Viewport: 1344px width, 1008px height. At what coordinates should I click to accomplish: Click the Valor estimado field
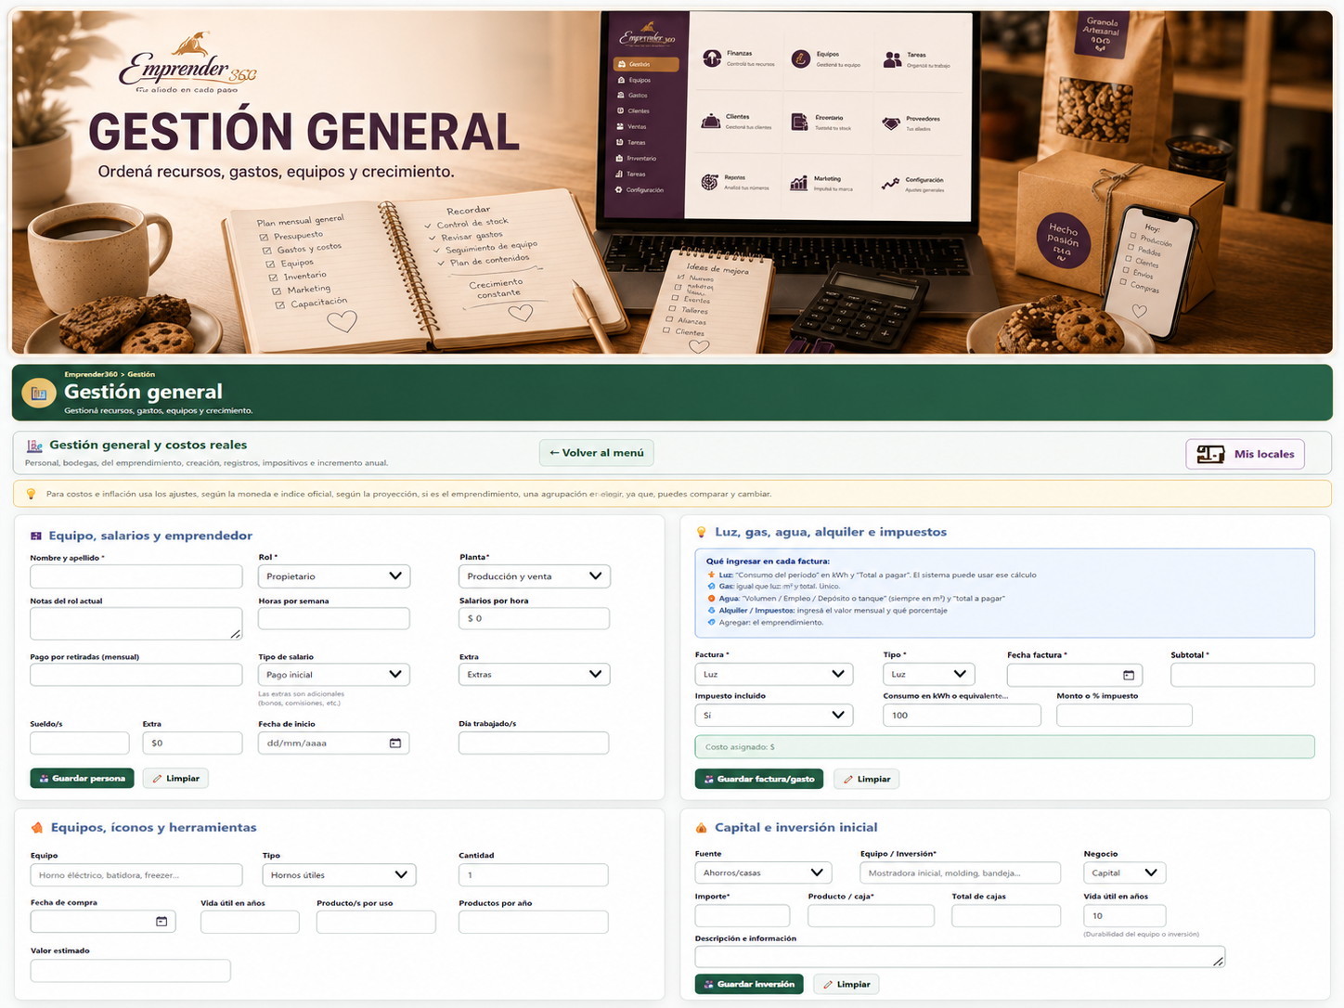(131, 971)
